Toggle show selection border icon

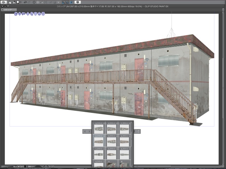[x=58, y=2]
